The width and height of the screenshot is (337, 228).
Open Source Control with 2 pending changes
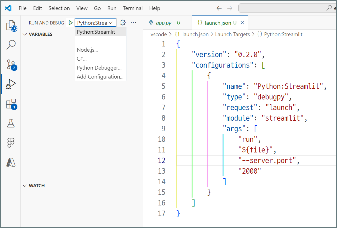pos(11,65)
